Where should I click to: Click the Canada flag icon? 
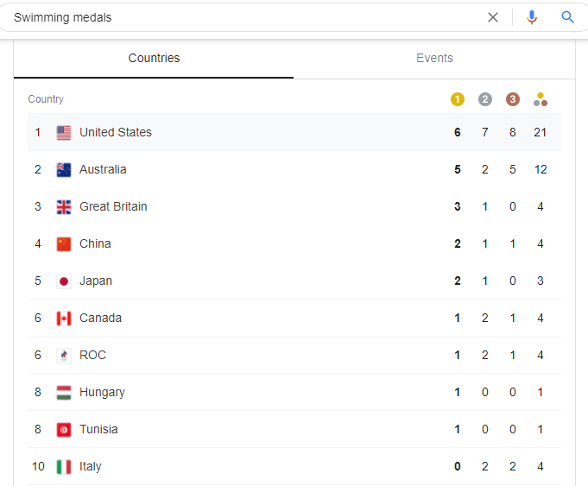pyautogui.click(x=64, y=319)
